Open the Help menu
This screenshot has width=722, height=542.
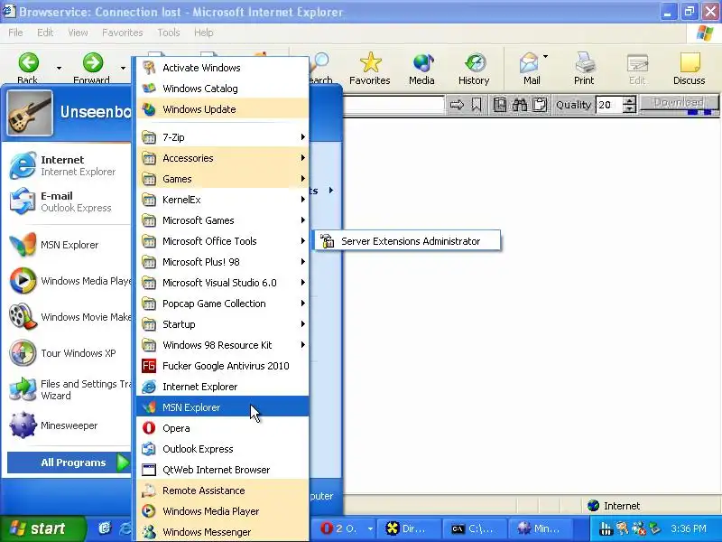(x=204, y=33)
